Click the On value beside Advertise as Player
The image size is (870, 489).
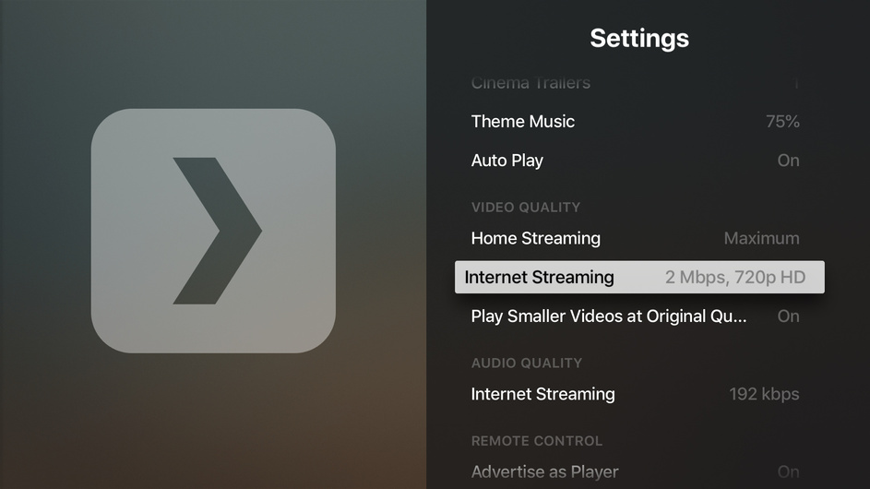[788, 472]
